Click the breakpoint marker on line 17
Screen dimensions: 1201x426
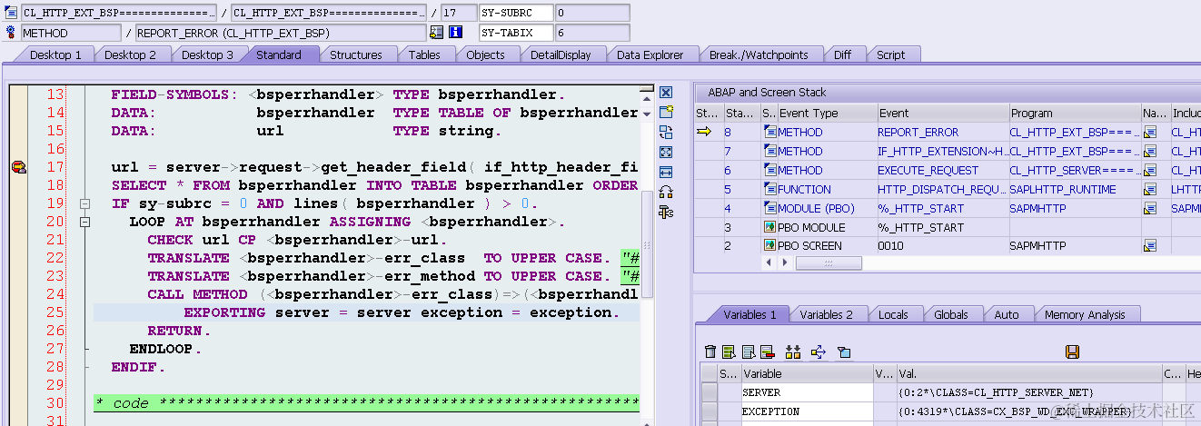(17, 167)
